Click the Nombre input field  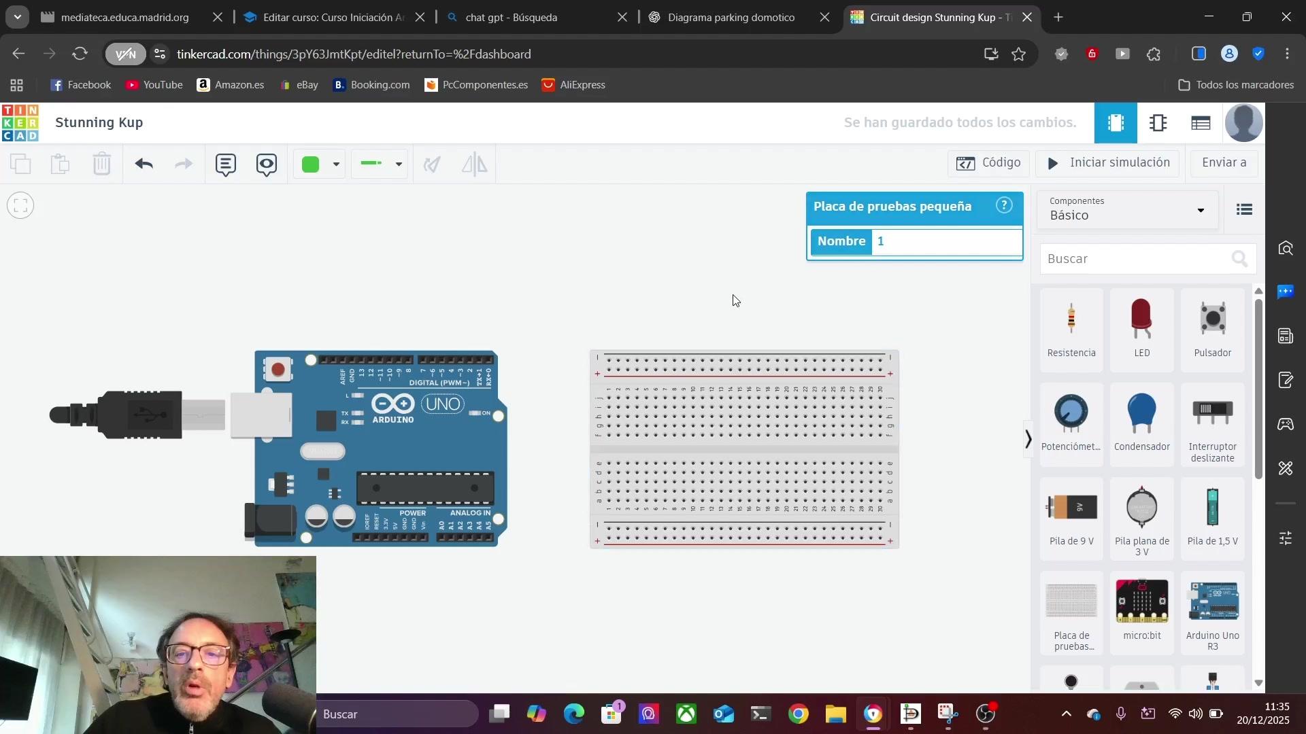coord(945,241)
